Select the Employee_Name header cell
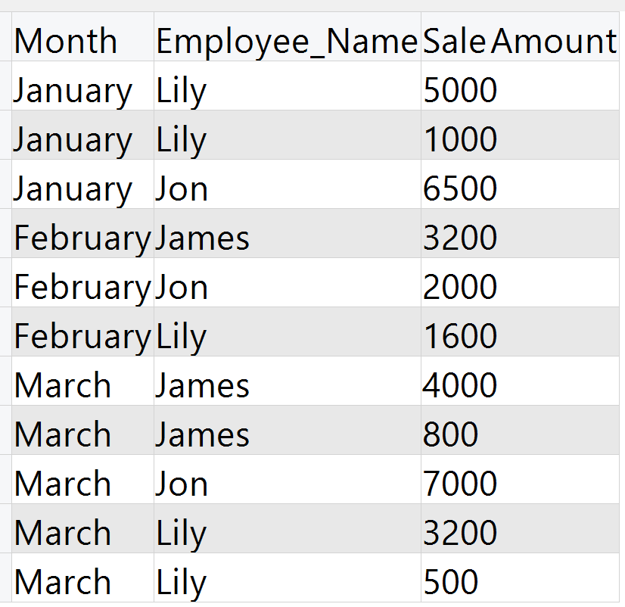 tap(286, 42)
